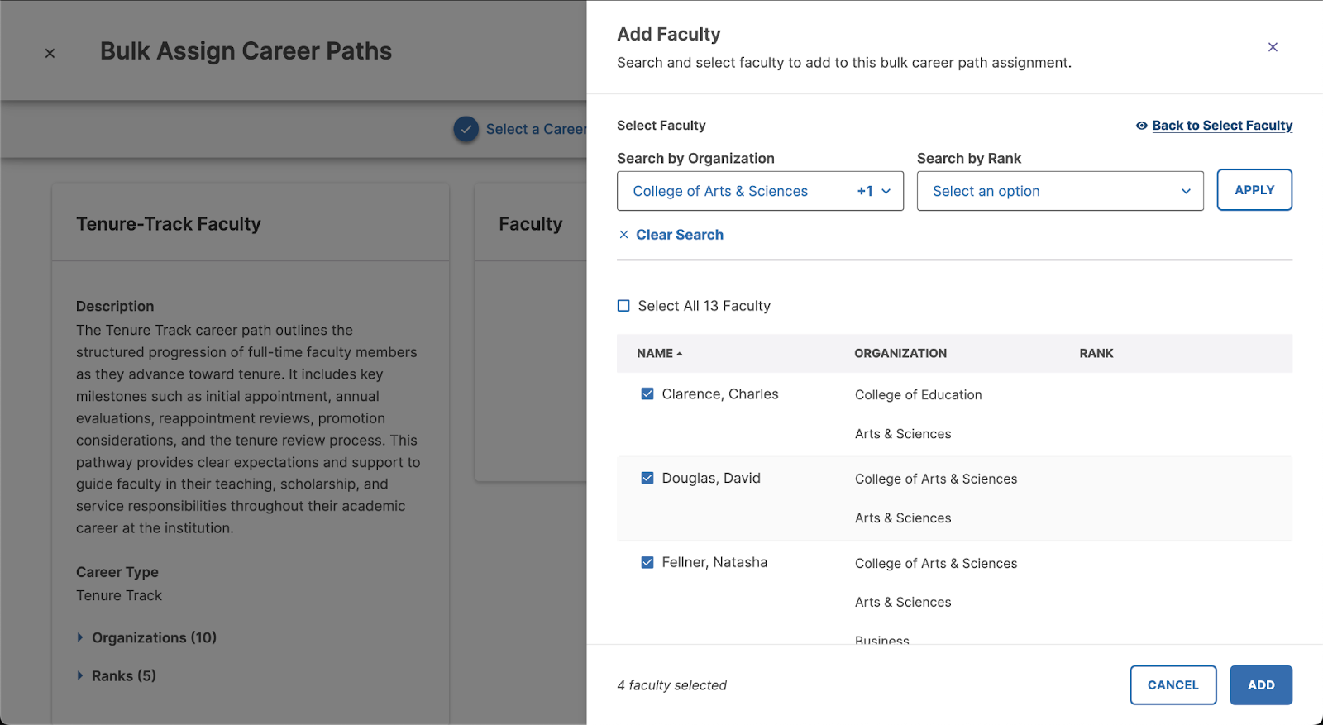
Task: Click the sort arrow beside NAME header
Action: (x=680, y=354)
